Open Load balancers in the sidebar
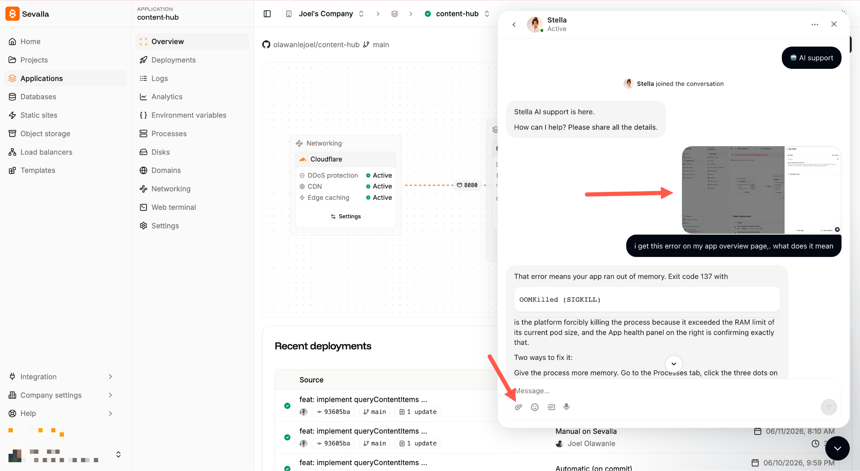This screenshot has height=471, width=860. (x=65, y=152)
